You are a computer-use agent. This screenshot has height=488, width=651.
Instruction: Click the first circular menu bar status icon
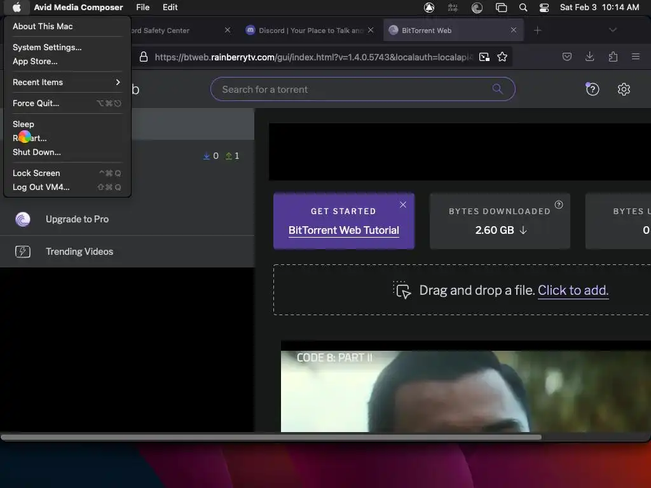click(429, 8)
